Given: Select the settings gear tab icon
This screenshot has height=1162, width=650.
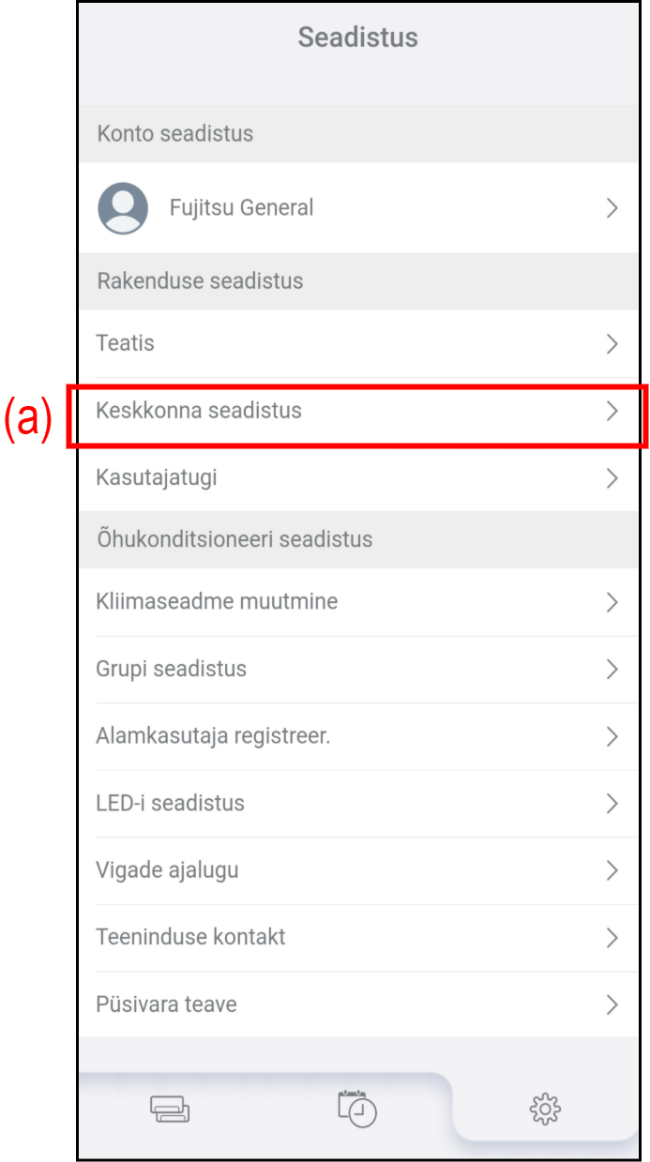Looking at the screenshot, I should (545, 1109).
